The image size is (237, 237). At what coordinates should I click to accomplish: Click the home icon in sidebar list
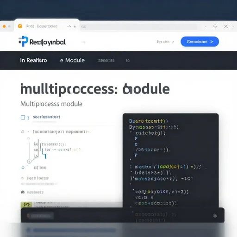click(x=23, y=192)
